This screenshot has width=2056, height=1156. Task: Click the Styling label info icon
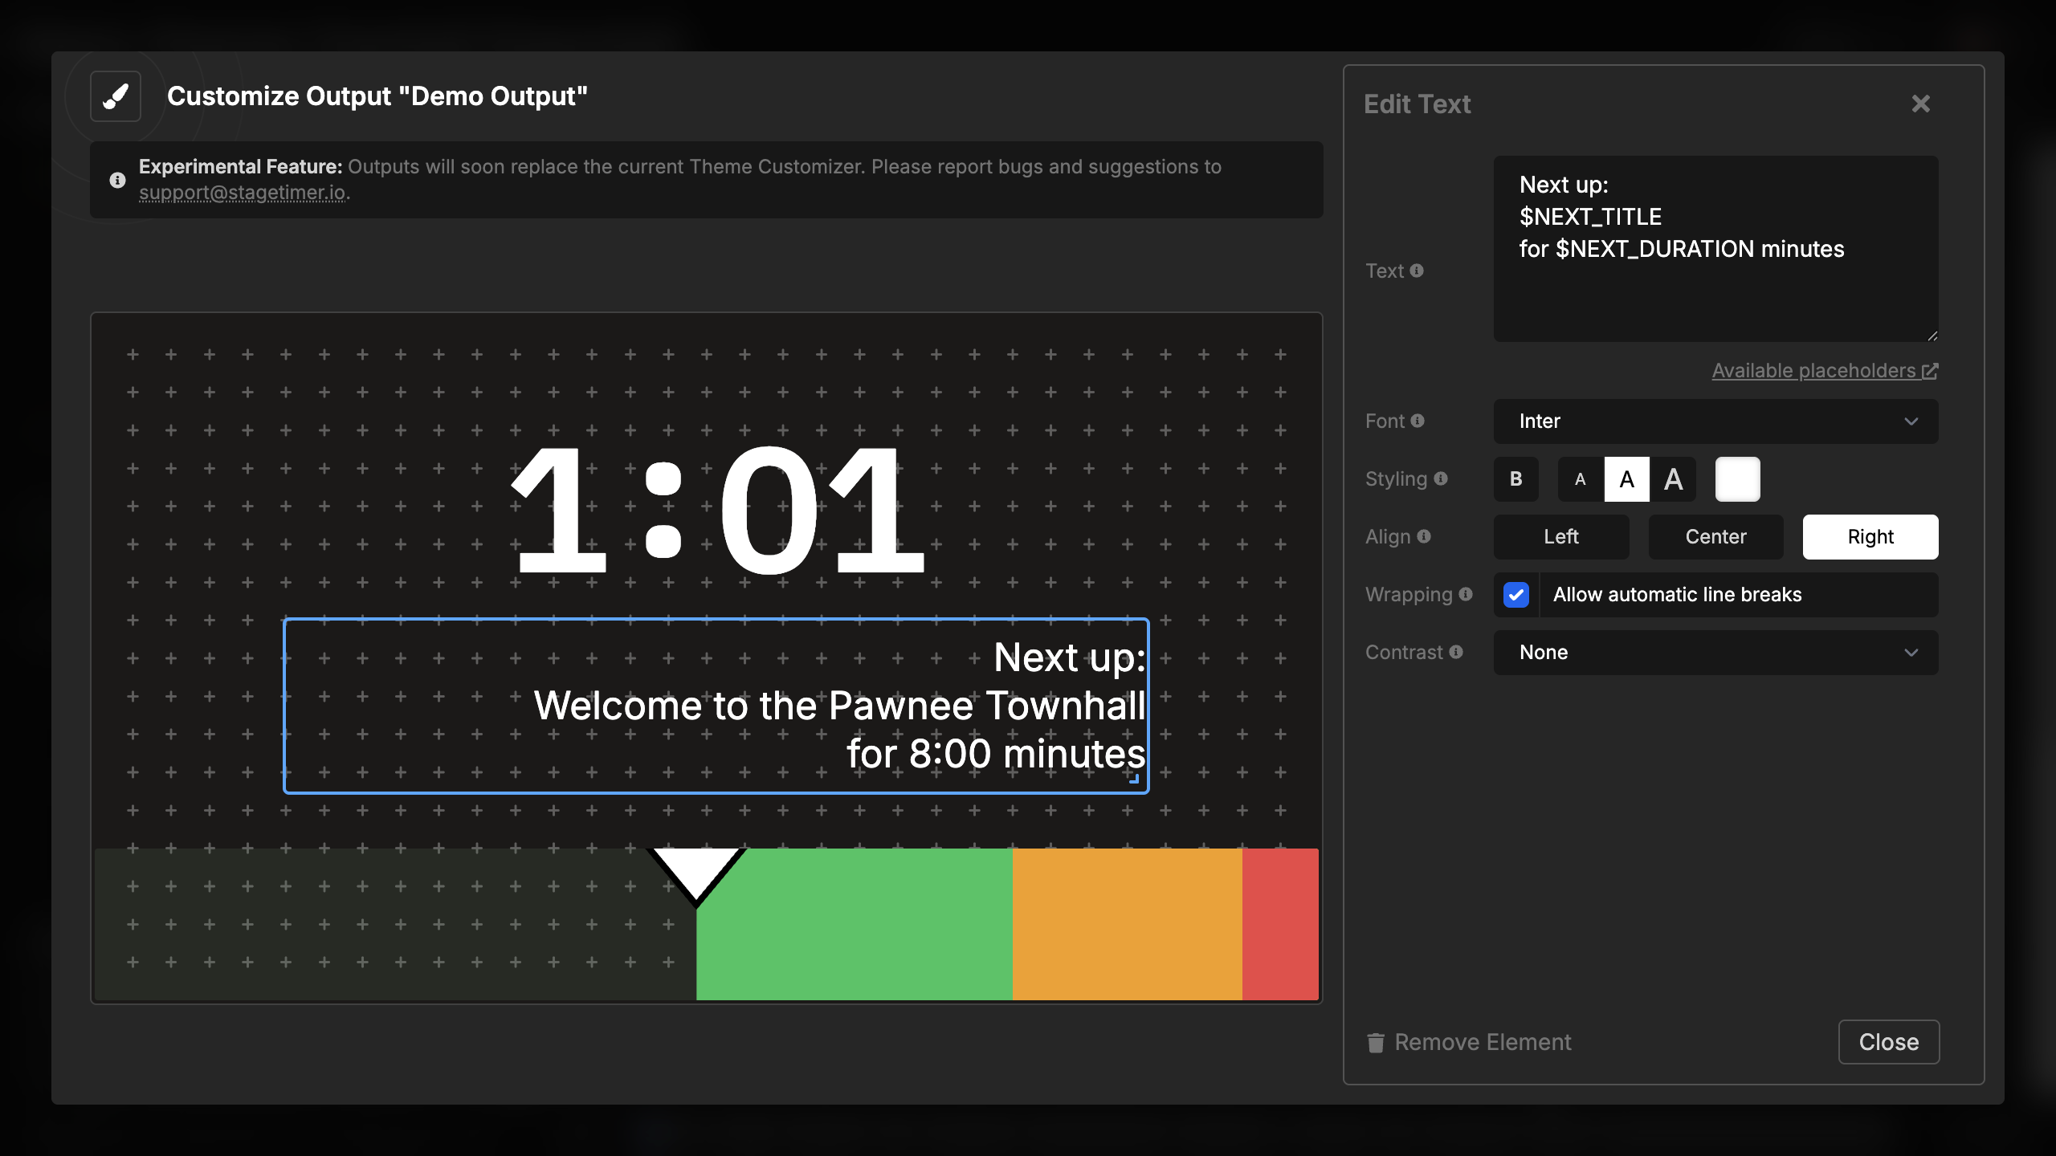pyautogui.click(x=1441, y=478)
